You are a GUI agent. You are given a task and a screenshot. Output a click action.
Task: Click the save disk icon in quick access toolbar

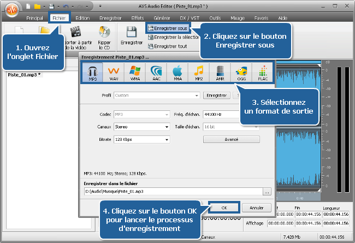click(52, 6)
